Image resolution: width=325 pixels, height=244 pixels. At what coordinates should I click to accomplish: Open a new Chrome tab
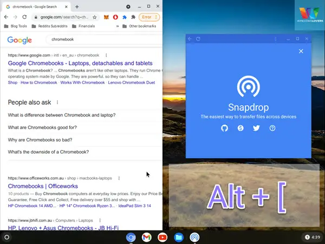(x=77, y=7)
